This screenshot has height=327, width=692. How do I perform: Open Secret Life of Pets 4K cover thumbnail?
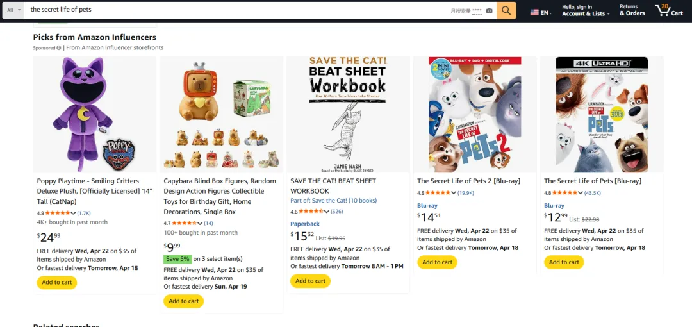(602, 115)
